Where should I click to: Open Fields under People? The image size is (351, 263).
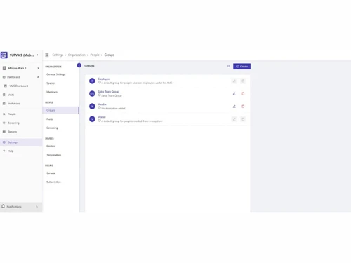50,119
